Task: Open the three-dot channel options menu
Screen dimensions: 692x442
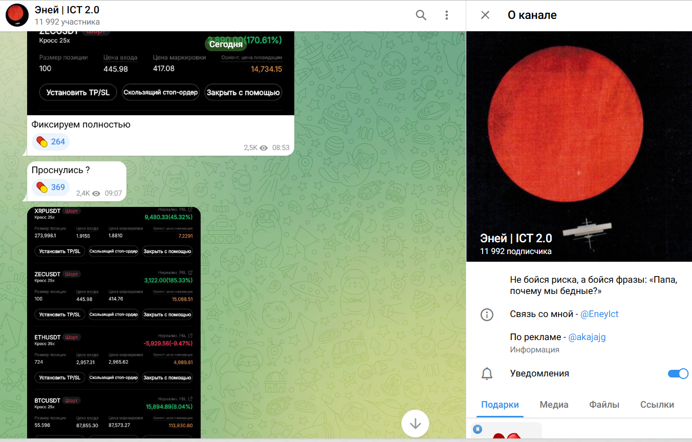Action: tap(447, 15)
